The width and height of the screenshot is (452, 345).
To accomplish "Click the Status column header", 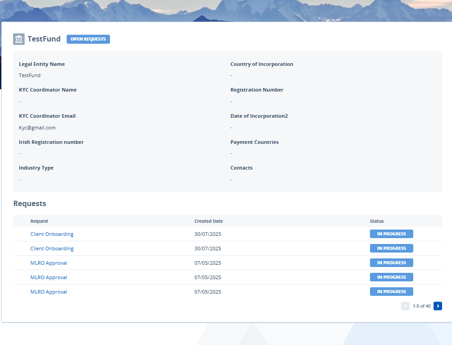I will click(377, 221).
